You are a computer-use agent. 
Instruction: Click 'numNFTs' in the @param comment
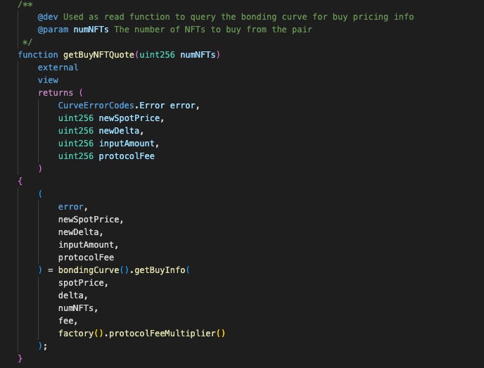(x=91, y=30)
